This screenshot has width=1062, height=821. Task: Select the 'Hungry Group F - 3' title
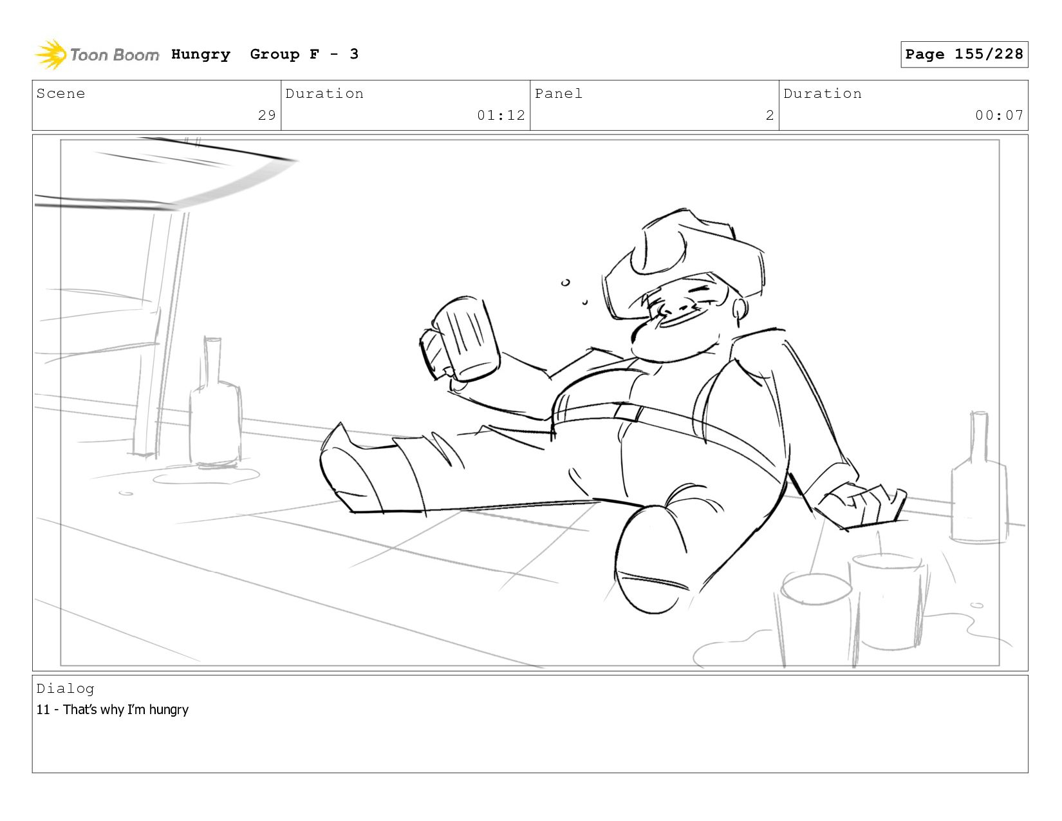[265, 54]
